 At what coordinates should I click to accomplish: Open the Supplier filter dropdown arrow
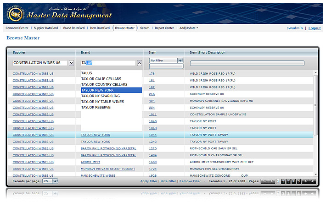click(71, 63)
